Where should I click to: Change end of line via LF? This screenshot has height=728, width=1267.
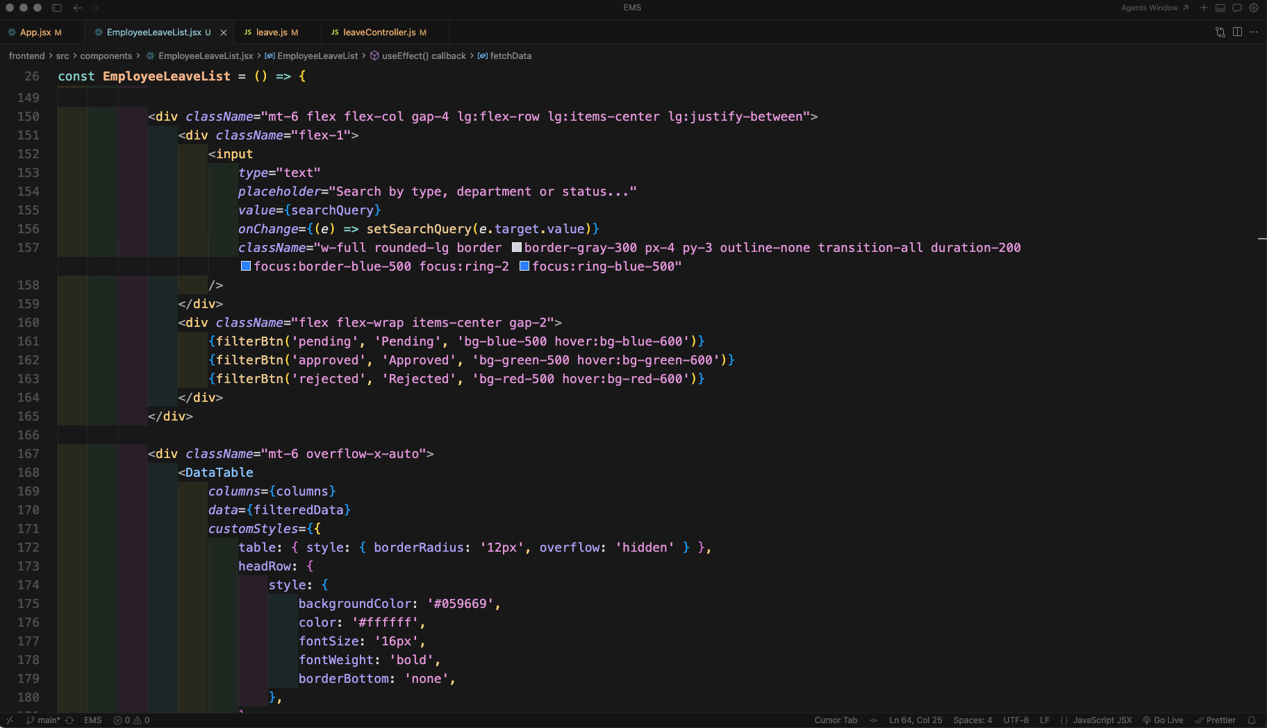click(1045, 720)
